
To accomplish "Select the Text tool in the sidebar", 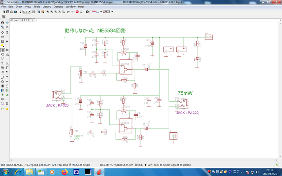I will point(7,77).
